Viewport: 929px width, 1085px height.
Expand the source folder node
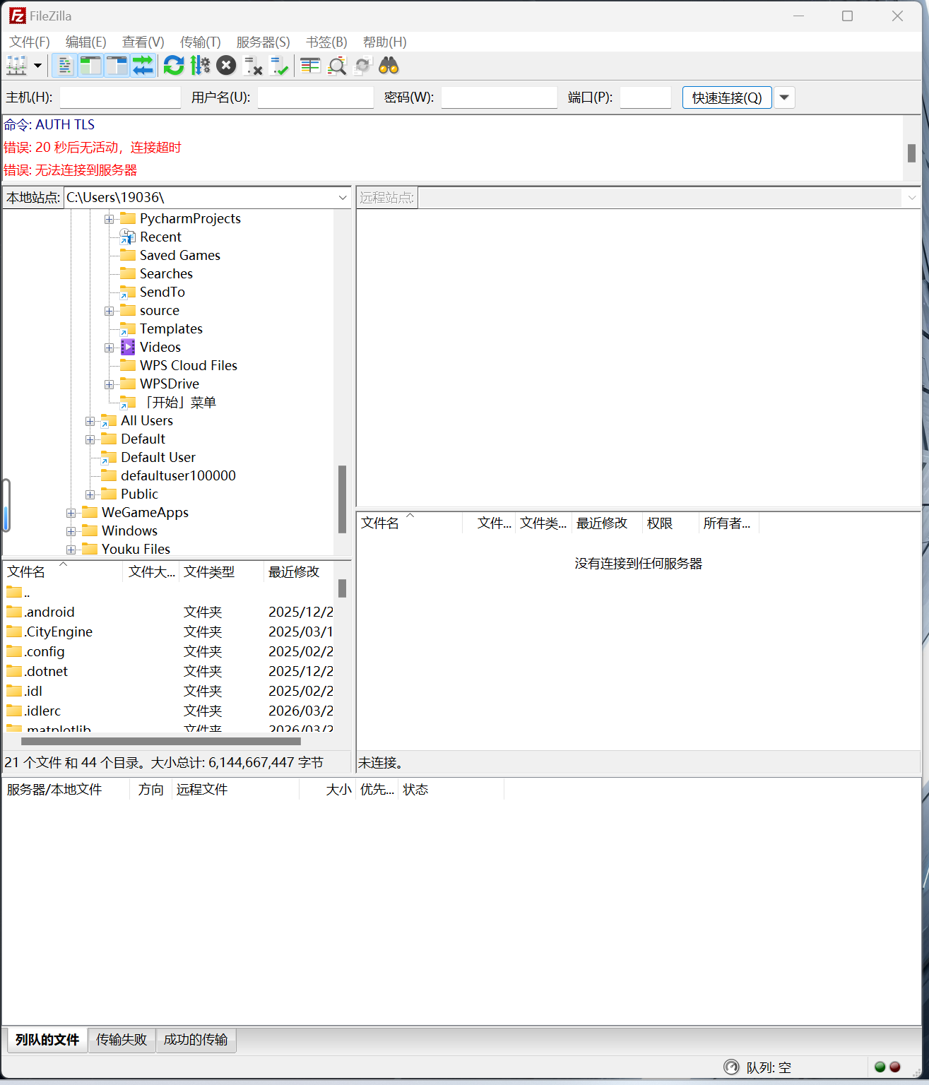coord(109,311)
